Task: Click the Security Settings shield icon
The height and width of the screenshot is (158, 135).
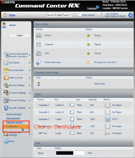Action: click(x=6, y=108)
